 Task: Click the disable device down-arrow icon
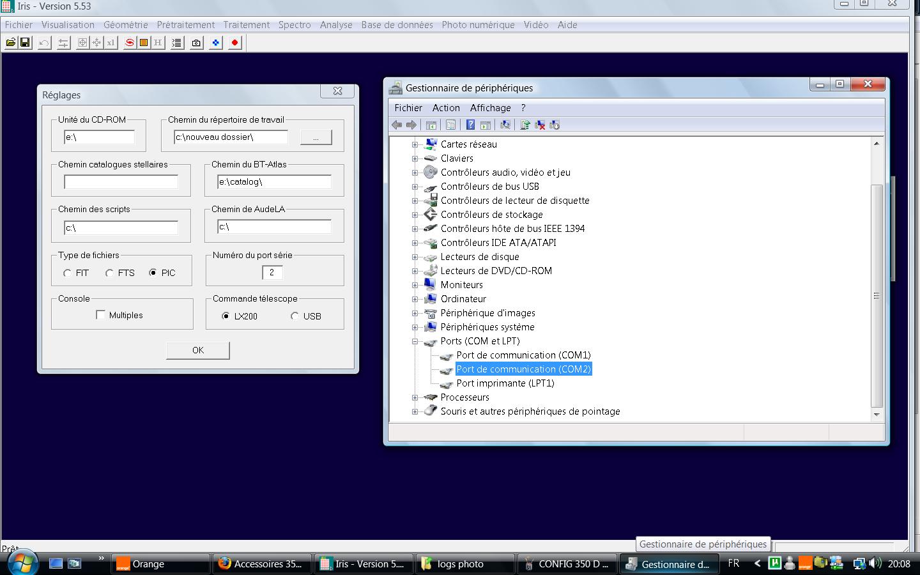(x=555, y=125)
